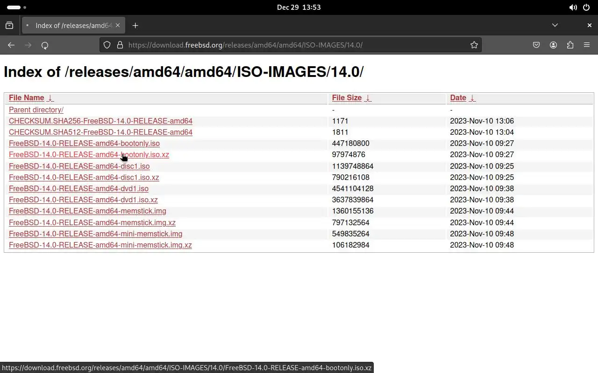Open a new tab with plus button
The width and height of the screenshot is (598, 373).
pyautogui.click(x=135, y=26)
